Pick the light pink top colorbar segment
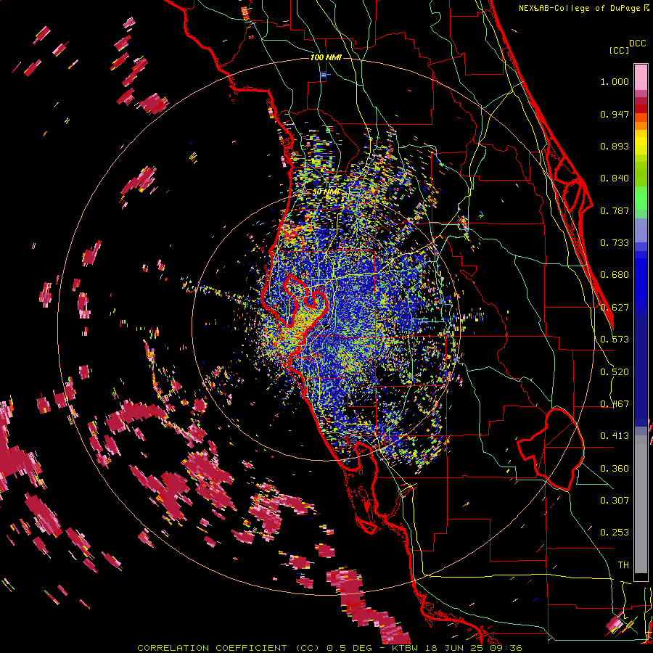Screen dimensions: 653x653 point(641,77)
